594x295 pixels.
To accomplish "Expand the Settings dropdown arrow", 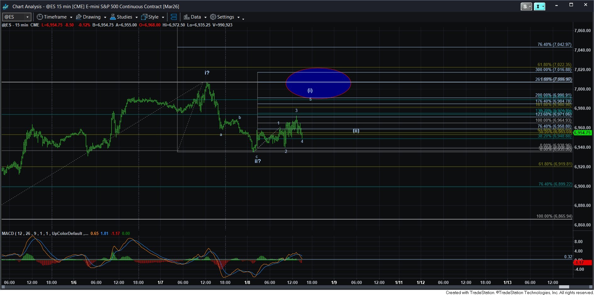I will pos(238,17).
